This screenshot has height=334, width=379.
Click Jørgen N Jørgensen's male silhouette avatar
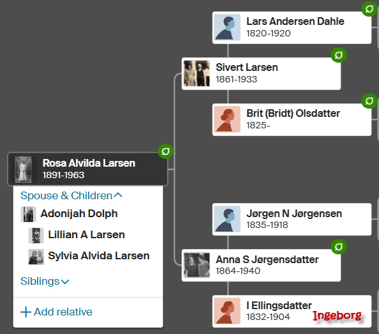227,219
